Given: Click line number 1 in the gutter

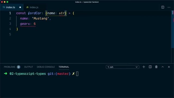Looking at the screenshot, I should tap(10, 13).
